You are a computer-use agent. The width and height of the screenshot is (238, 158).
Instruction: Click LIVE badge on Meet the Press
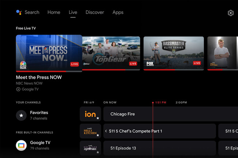[x=75, y=64]
